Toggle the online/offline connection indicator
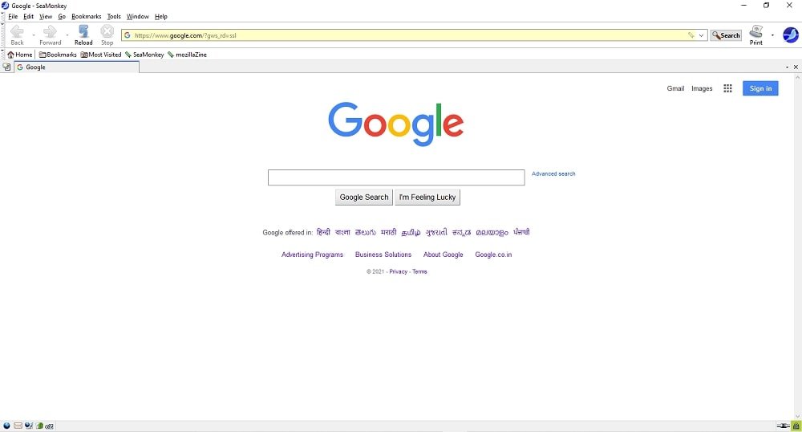 coord(783,426)
